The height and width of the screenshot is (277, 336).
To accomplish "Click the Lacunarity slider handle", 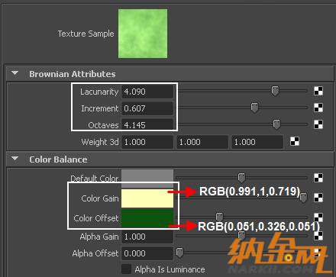I will click(275, 91).
